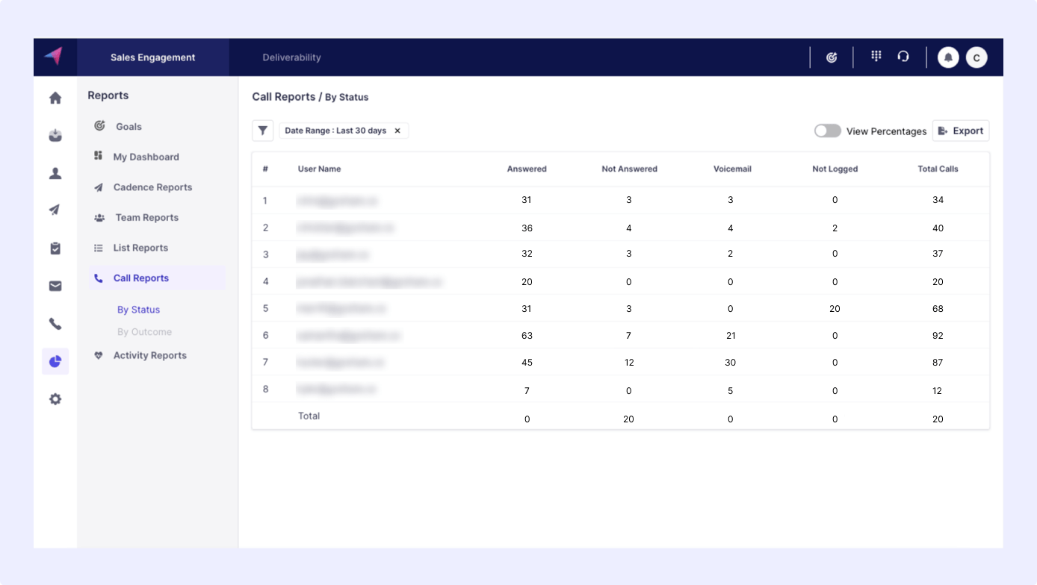Switch to the Deliverability tab
The image size is (1037, 585).
tap(291, 57)
